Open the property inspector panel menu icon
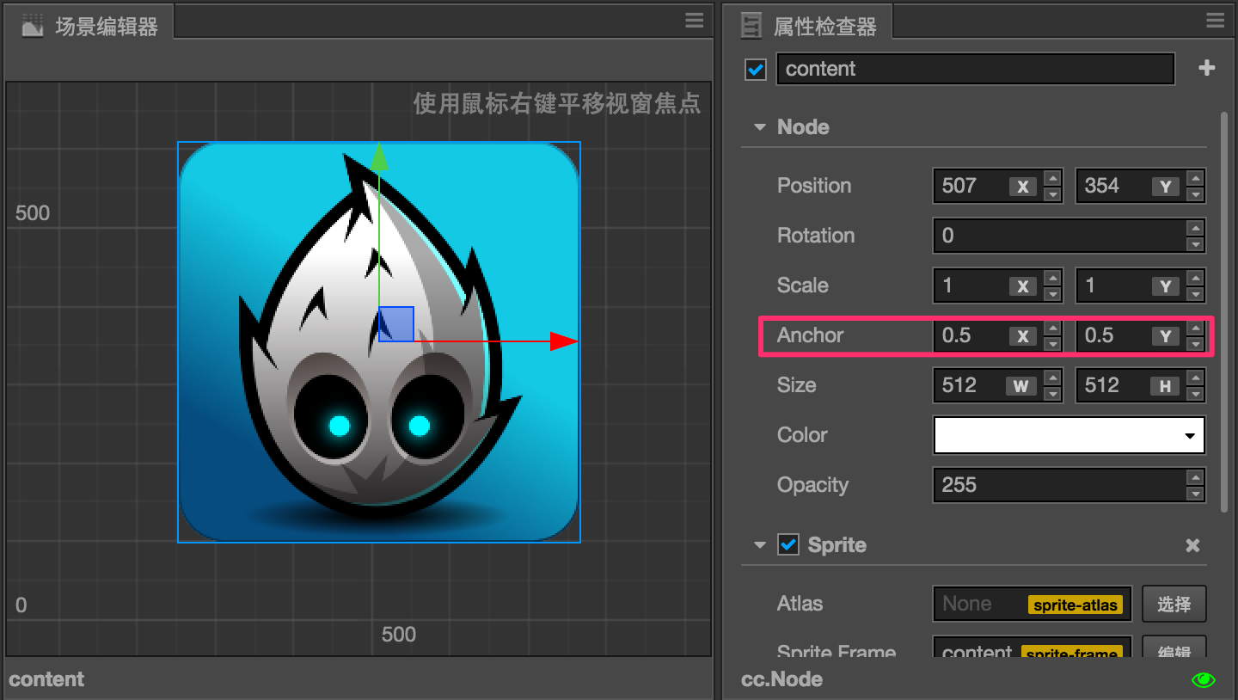 coord(1215,21)
